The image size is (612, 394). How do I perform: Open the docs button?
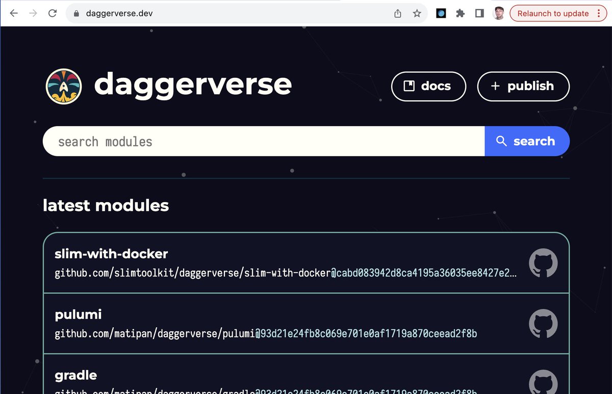pos(428,86)
